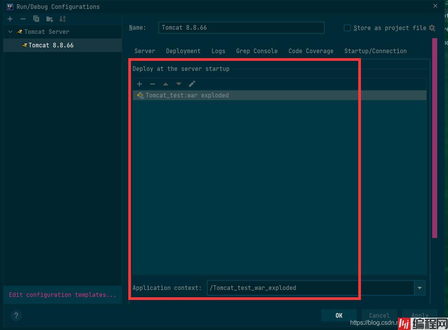Add a new run configuration
Image resolution: width=448 pixels, height=330 pixels.
pos(10,19)
